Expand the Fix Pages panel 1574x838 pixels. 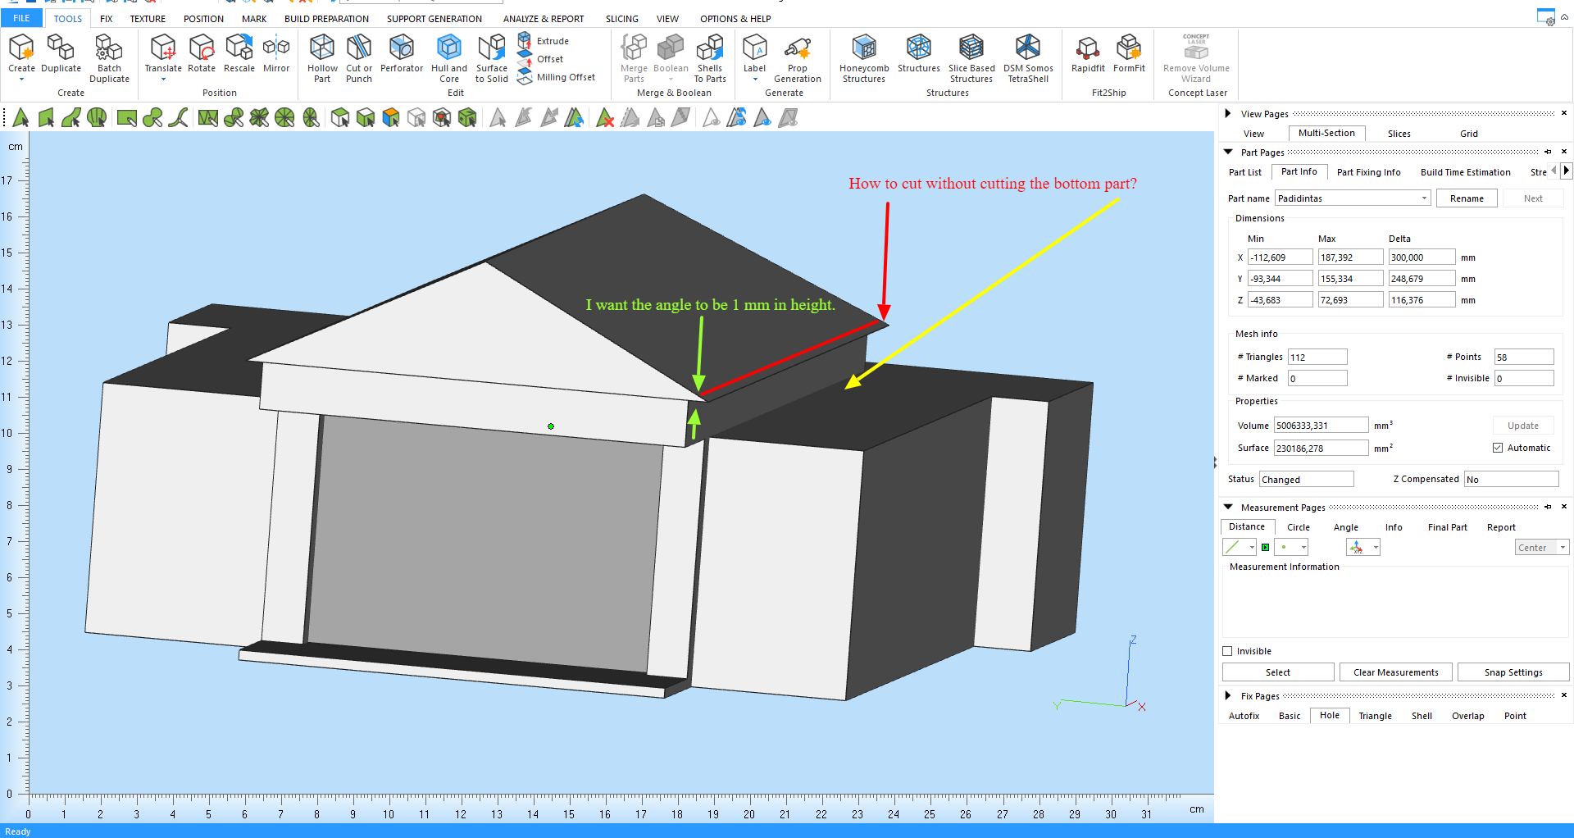tap(1228, 695)
